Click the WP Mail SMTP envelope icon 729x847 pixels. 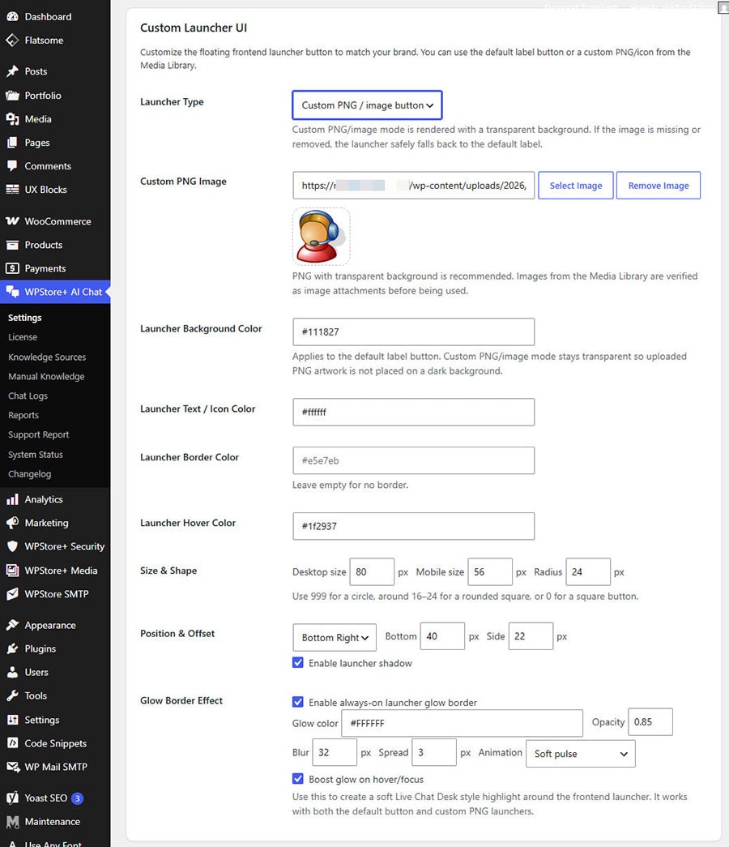[x=12, y=767]
